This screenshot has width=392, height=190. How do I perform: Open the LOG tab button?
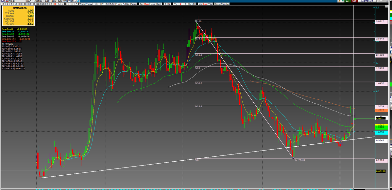47,1
